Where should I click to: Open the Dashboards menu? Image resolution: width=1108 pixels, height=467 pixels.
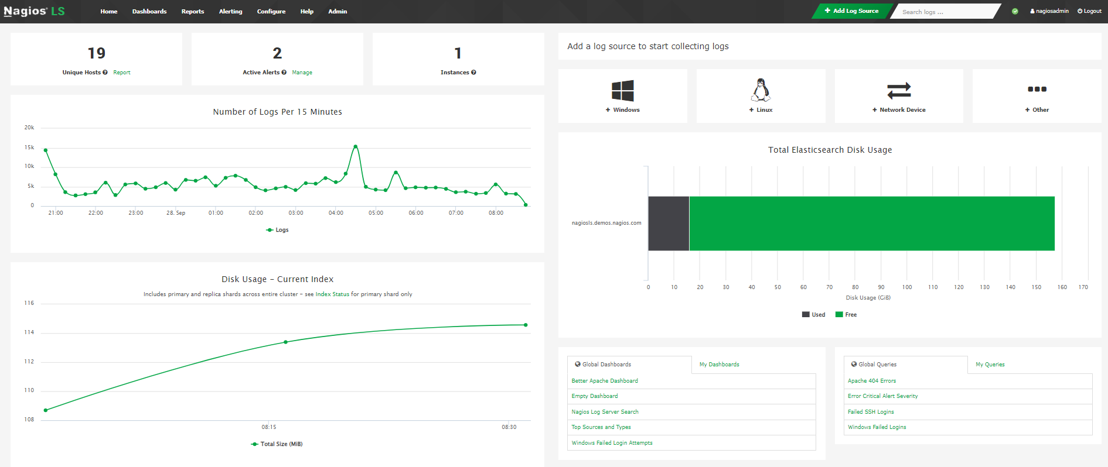pos(149,12)
